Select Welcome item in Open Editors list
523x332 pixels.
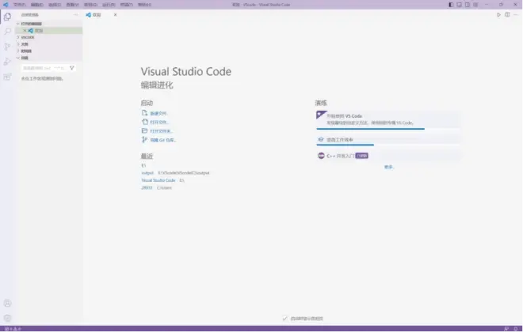(48, 30)
